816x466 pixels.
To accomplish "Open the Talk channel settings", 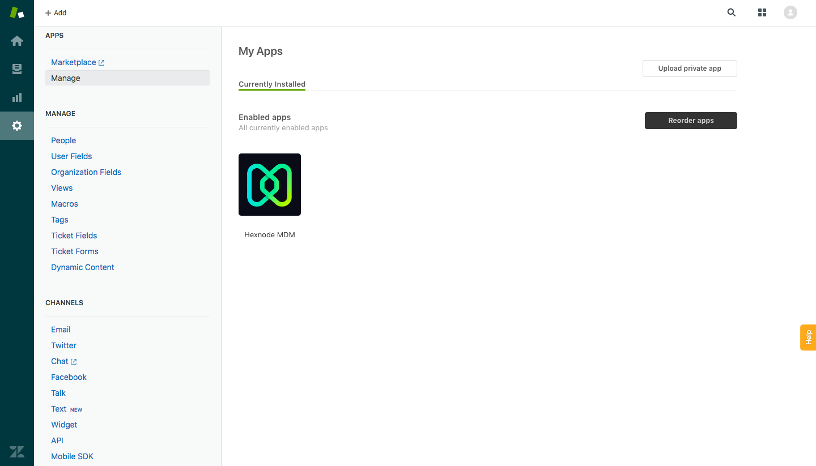I will click(x=58, y=393).
